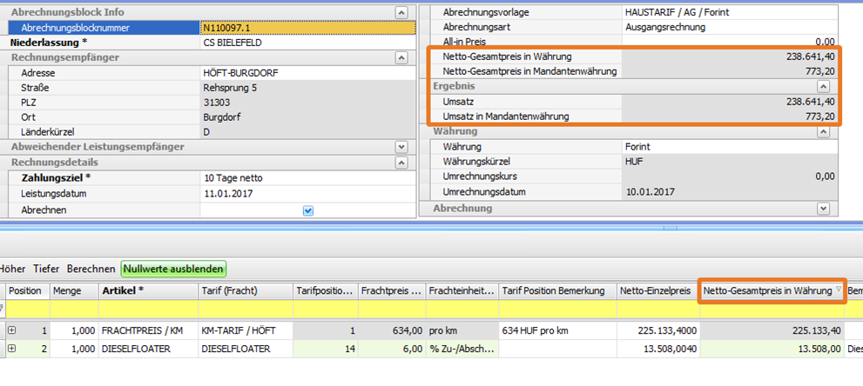The width and height of the screenshot is (863, 386).
Task: Expand the Abweichender Leistungsempfänger section
Action: coord(401,147)
